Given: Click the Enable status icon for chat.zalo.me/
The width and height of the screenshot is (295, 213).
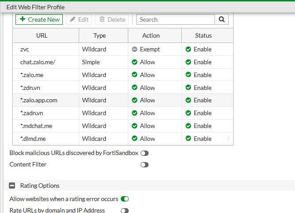Looking at the screenshot, I should pos(188,62).
